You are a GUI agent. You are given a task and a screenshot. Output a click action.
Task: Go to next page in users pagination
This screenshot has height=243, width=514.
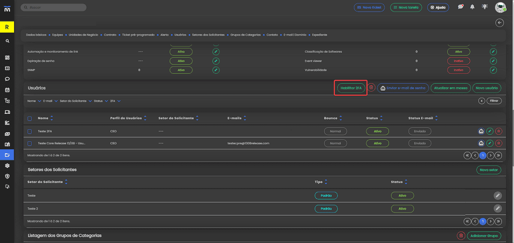pos(491,156)
